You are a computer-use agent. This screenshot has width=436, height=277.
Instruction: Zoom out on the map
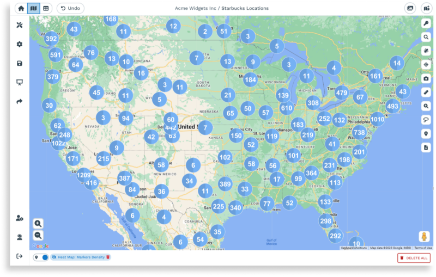[x=38, y=235]
